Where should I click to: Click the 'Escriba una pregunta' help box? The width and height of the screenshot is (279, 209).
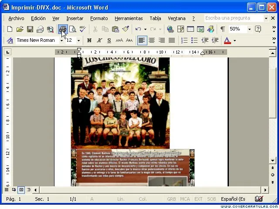click(234, 18)
